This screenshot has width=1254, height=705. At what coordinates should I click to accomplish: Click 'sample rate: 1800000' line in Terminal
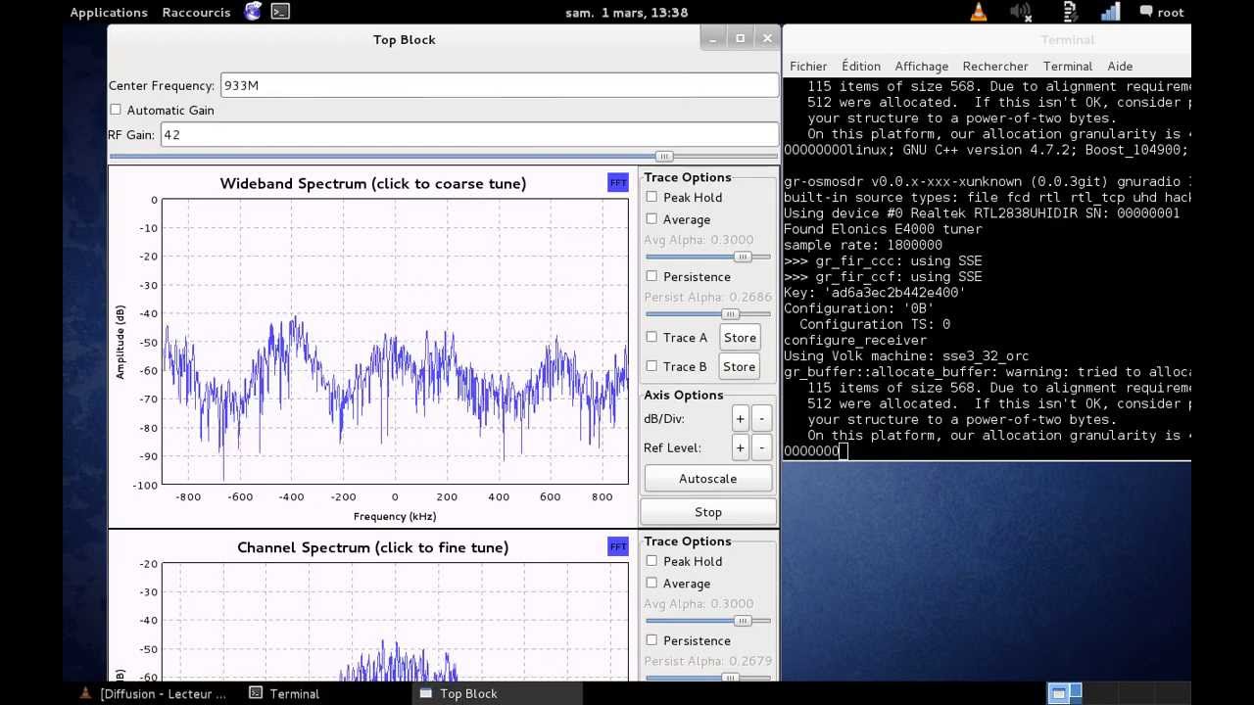coord(863,245)
